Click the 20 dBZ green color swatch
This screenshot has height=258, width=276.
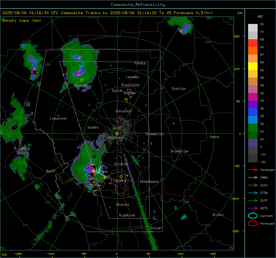(x=253, y=127)
